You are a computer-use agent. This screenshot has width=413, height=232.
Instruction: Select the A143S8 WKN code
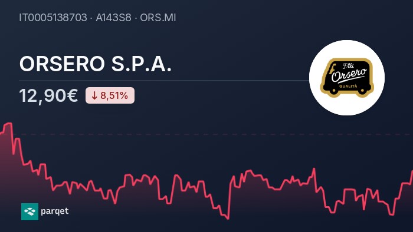113,18
